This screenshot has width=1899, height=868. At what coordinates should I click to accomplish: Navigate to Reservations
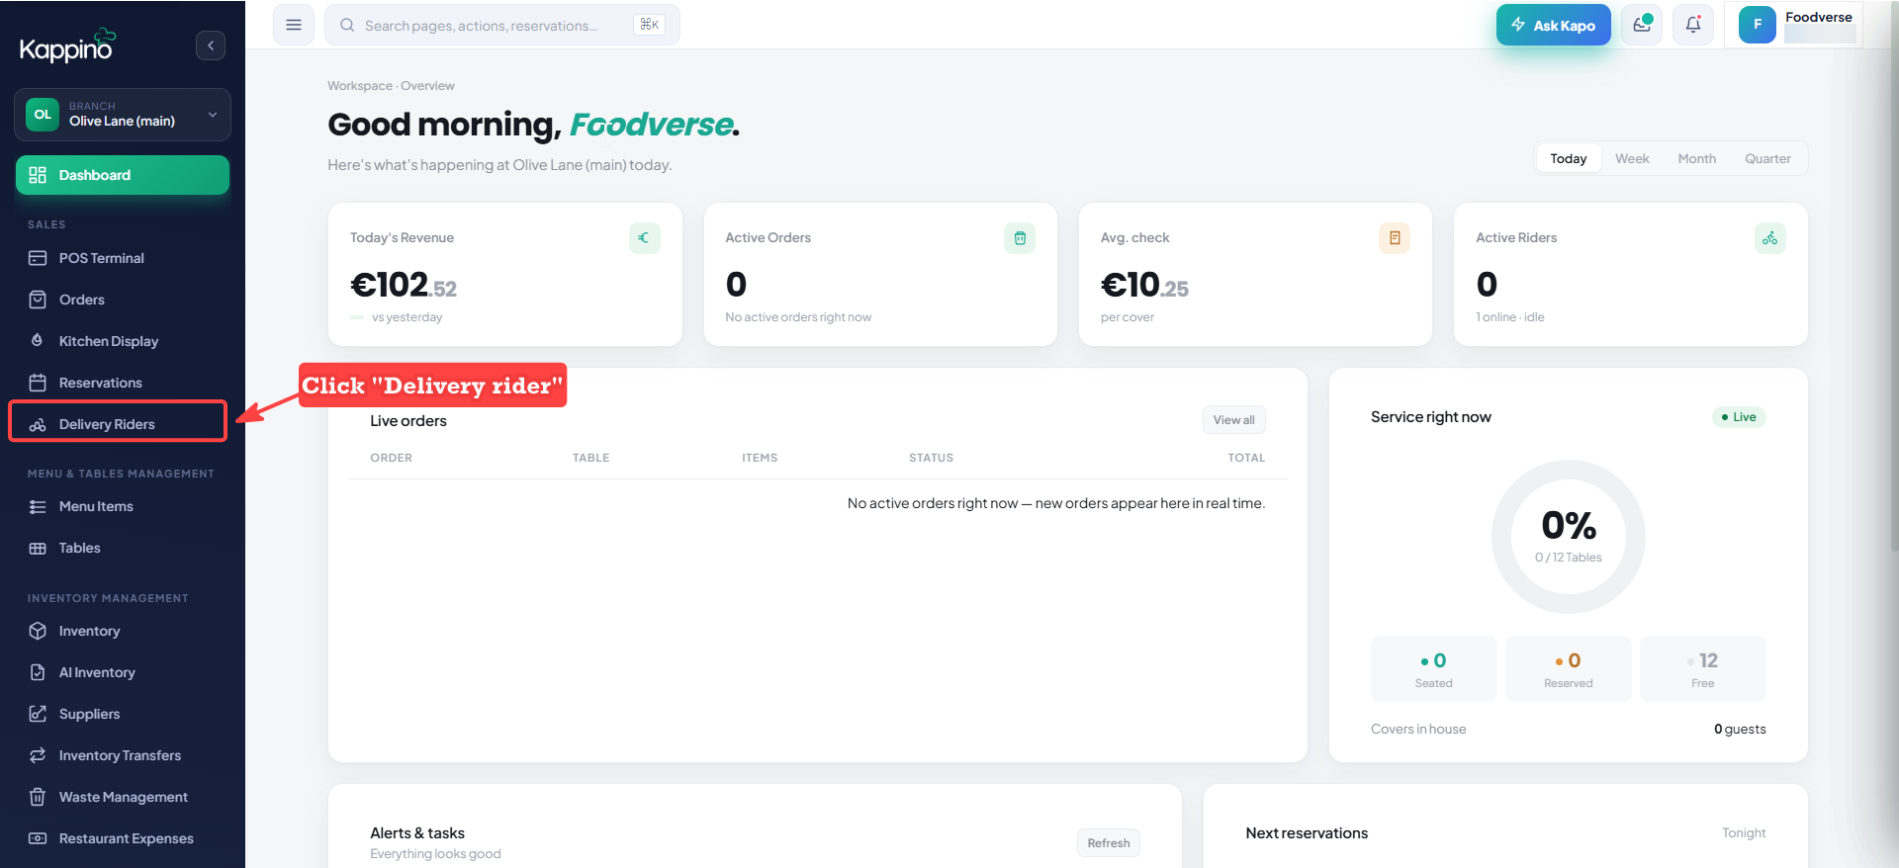pyautogui.click(x=123, y=383)
